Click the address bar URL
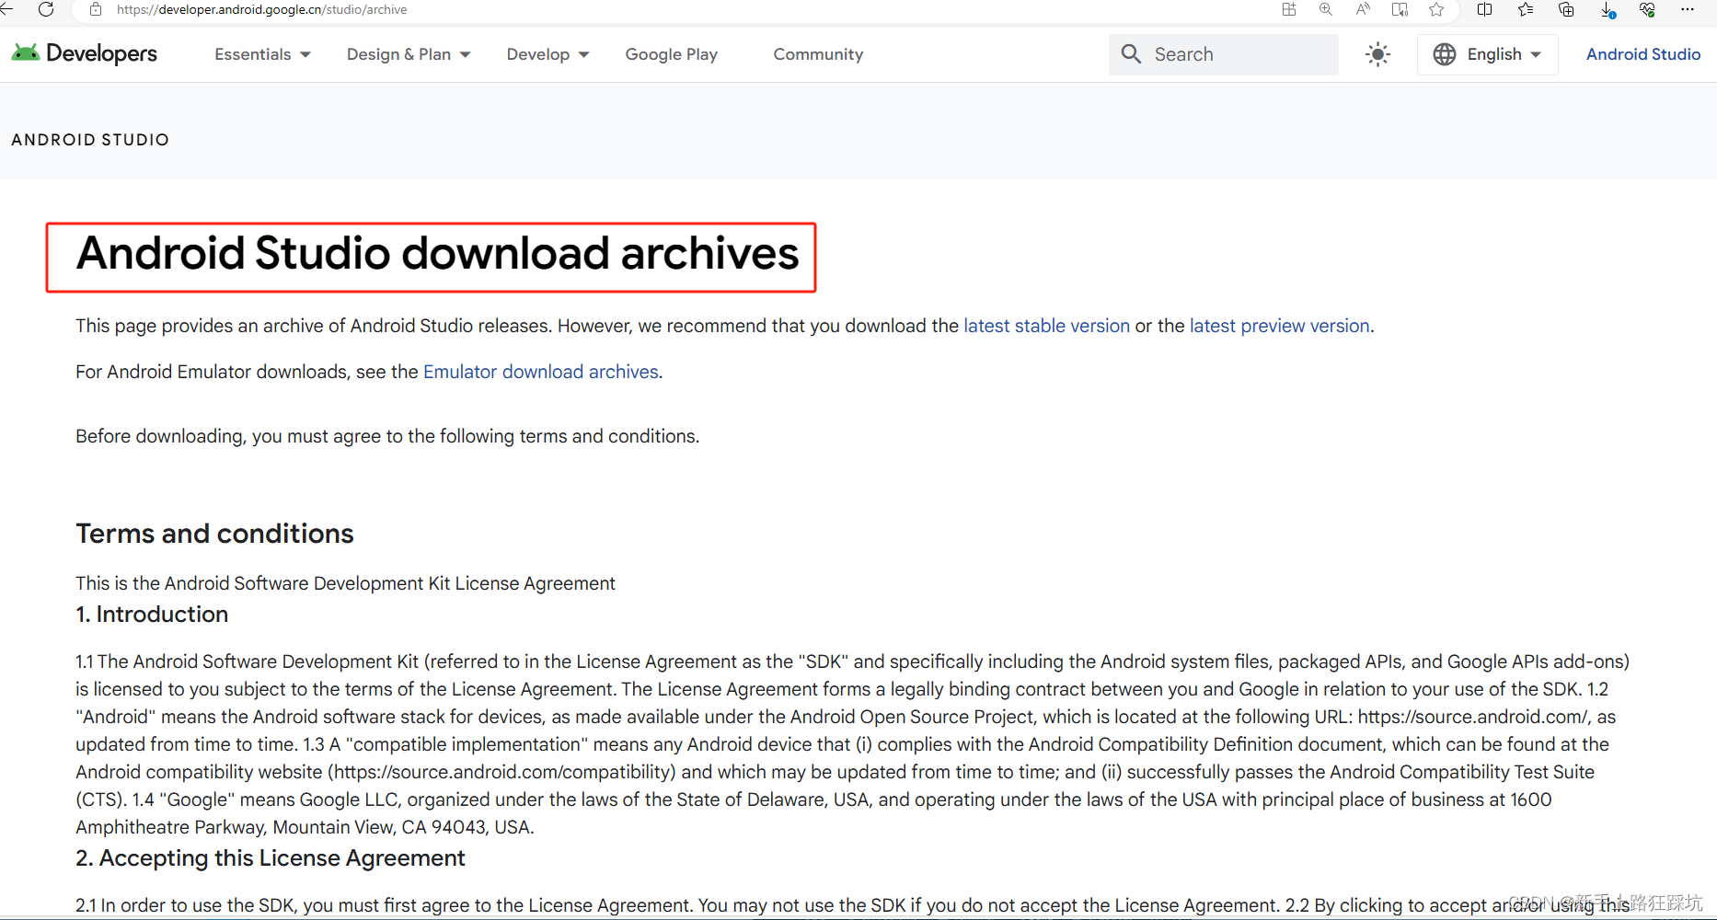The image size is (1717, 920). [x=261, y=9]
